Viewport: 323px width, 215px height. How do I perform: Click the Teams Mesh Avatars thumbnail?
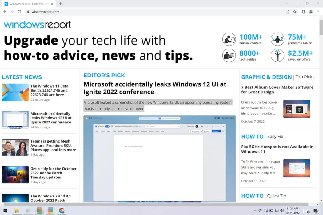pyautogui.click(x=15, y=147)
